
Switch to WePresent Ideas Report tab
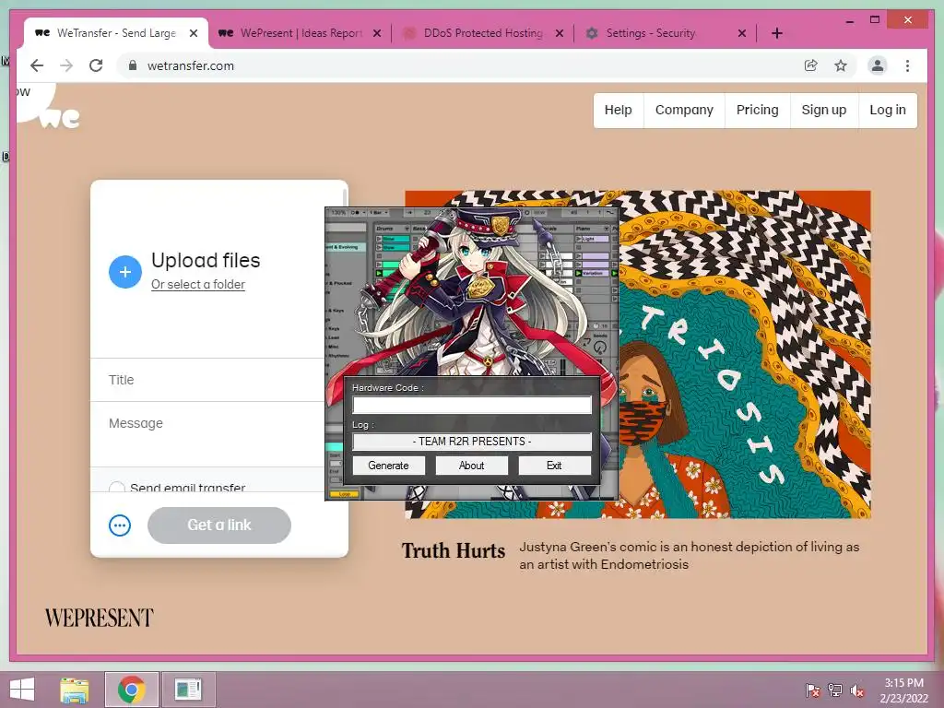(x=301, y=33)
